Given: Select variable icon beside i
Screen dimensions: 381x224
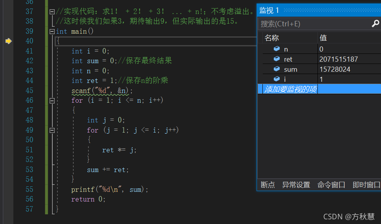Looking at the screenshot, I should click(276, 79).
